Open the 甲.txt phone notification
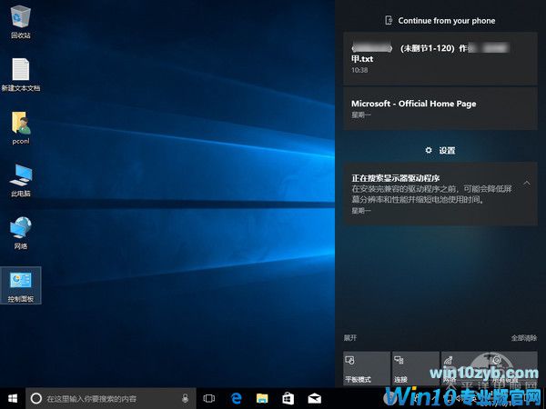Viewport: 546px width, 409px height. [x=440, y=58]
